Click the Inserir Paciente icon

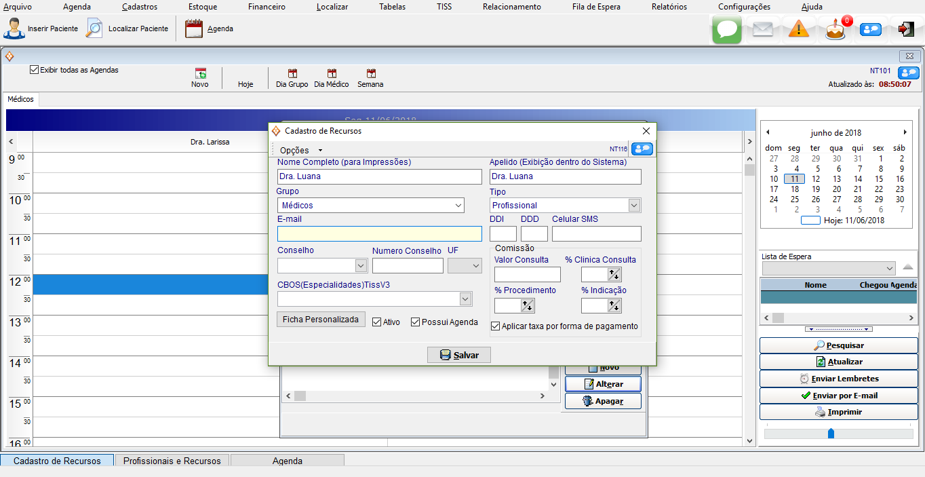[13, 29]
